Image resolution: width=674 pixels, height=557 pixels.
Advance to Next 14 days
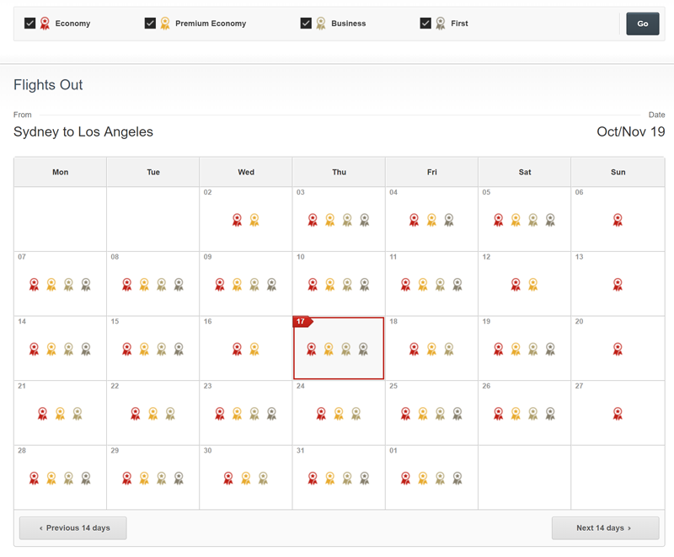point(605,528)
